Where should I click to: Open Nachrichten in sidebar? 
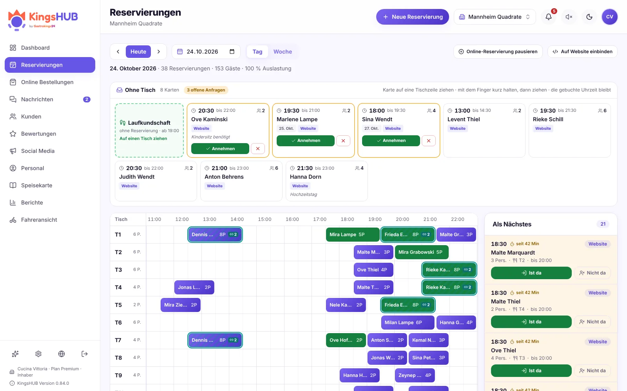click(50, 99)
